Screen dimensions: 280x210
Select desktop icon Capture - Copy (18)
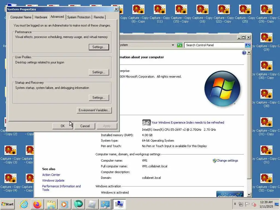[x=202, y=14]
